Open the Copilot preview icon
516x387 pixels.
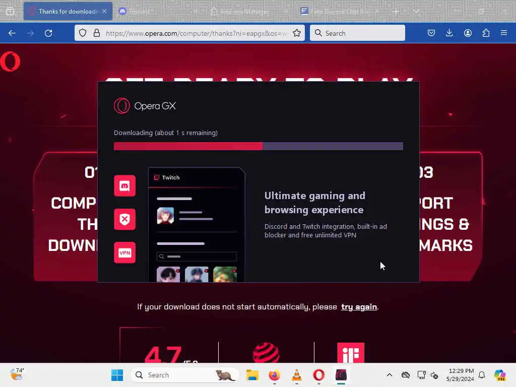(500, 375)
